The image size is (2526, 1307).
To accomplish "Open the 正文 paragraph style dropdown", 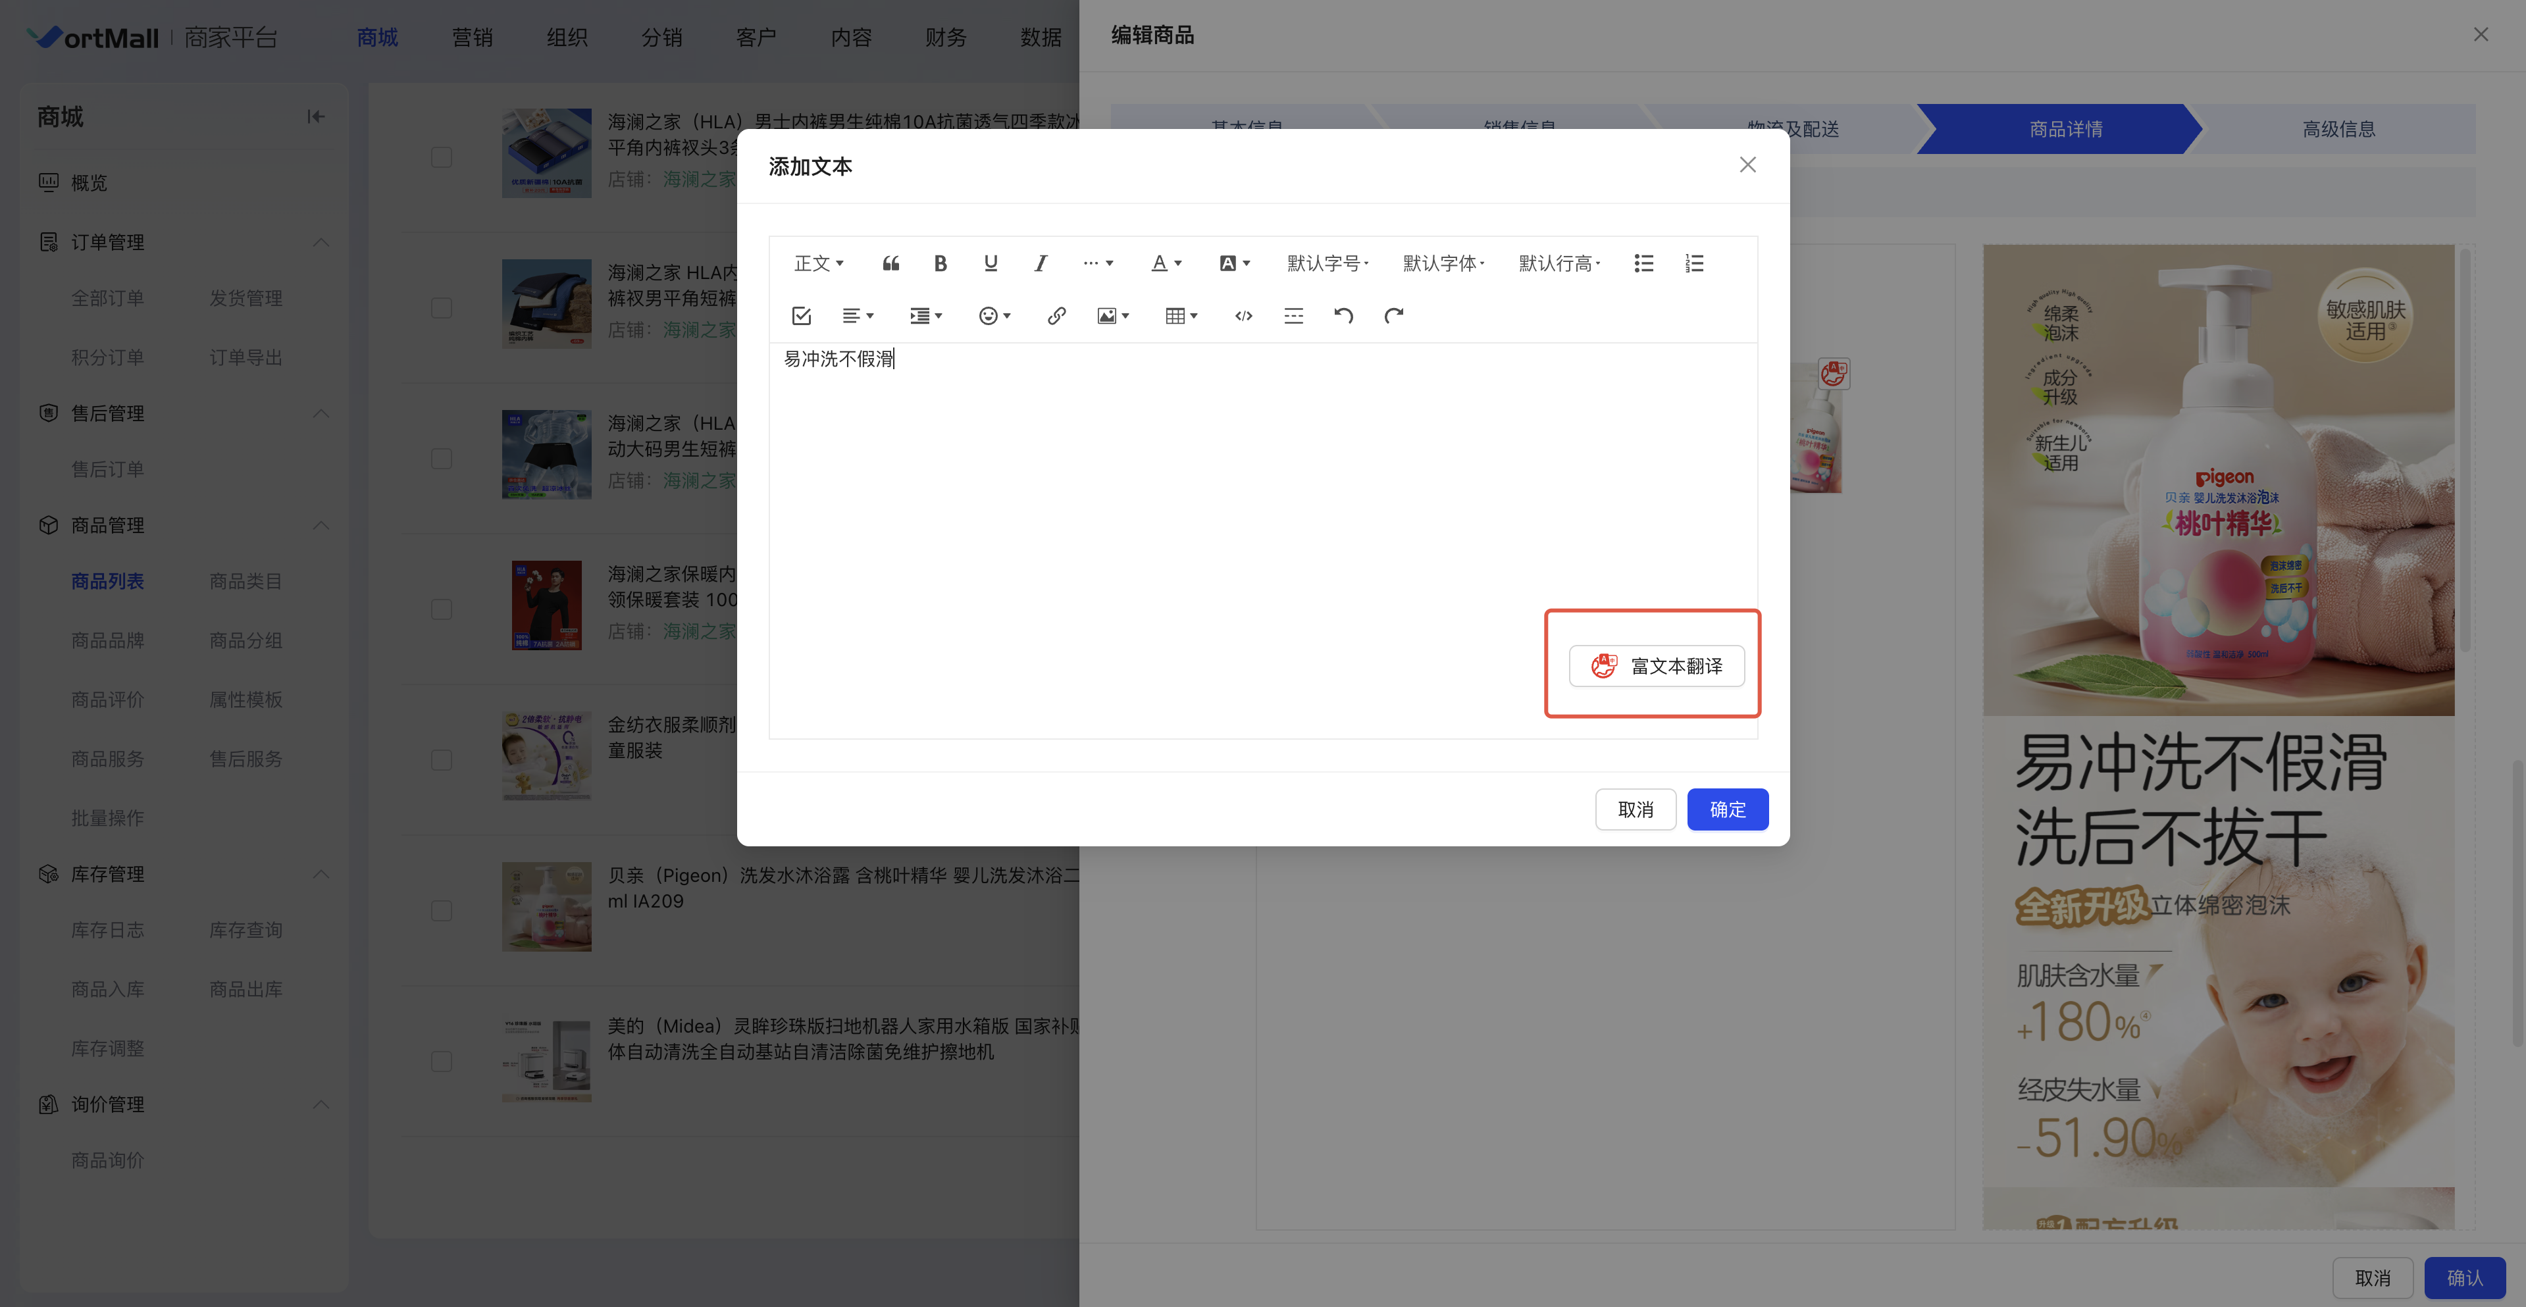I will [818, 263].
